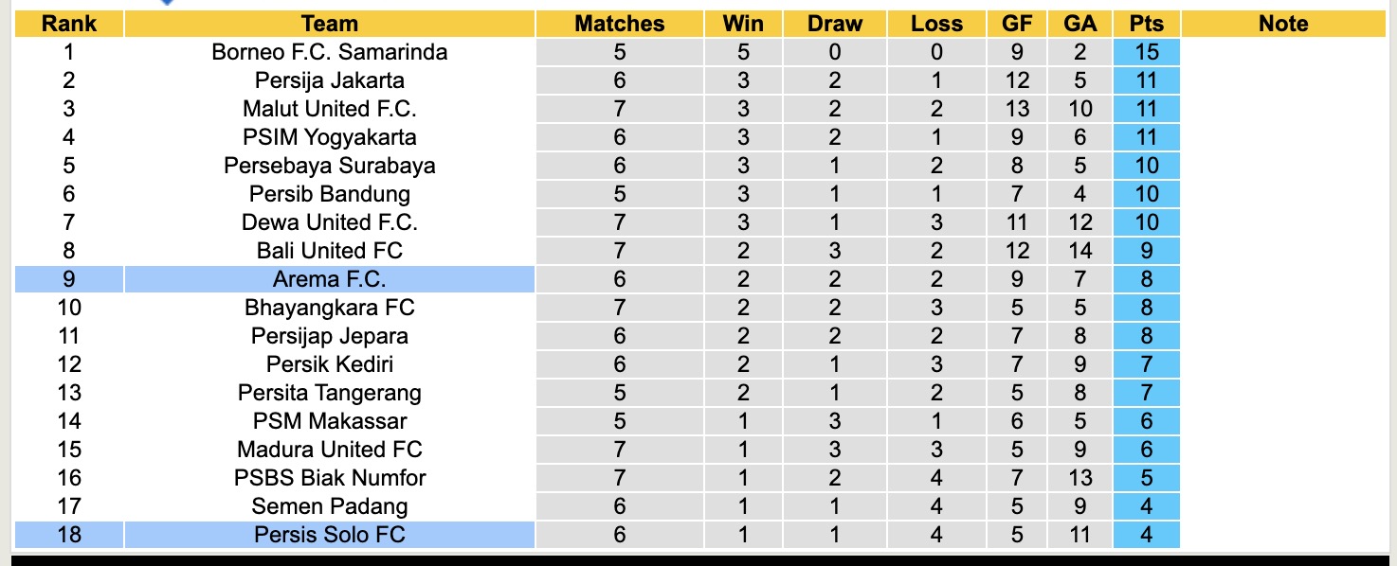The height and width of the screenshot is (566, 1397).
Task: Sort by the Matches column header
Action: [620, 24]
